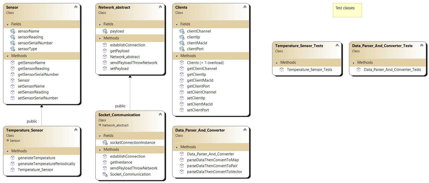The height and width of the screenshot is (183, 429).
Task: Select the generateTemperaturePeriodically method
Action: click(x=46, y=164)
